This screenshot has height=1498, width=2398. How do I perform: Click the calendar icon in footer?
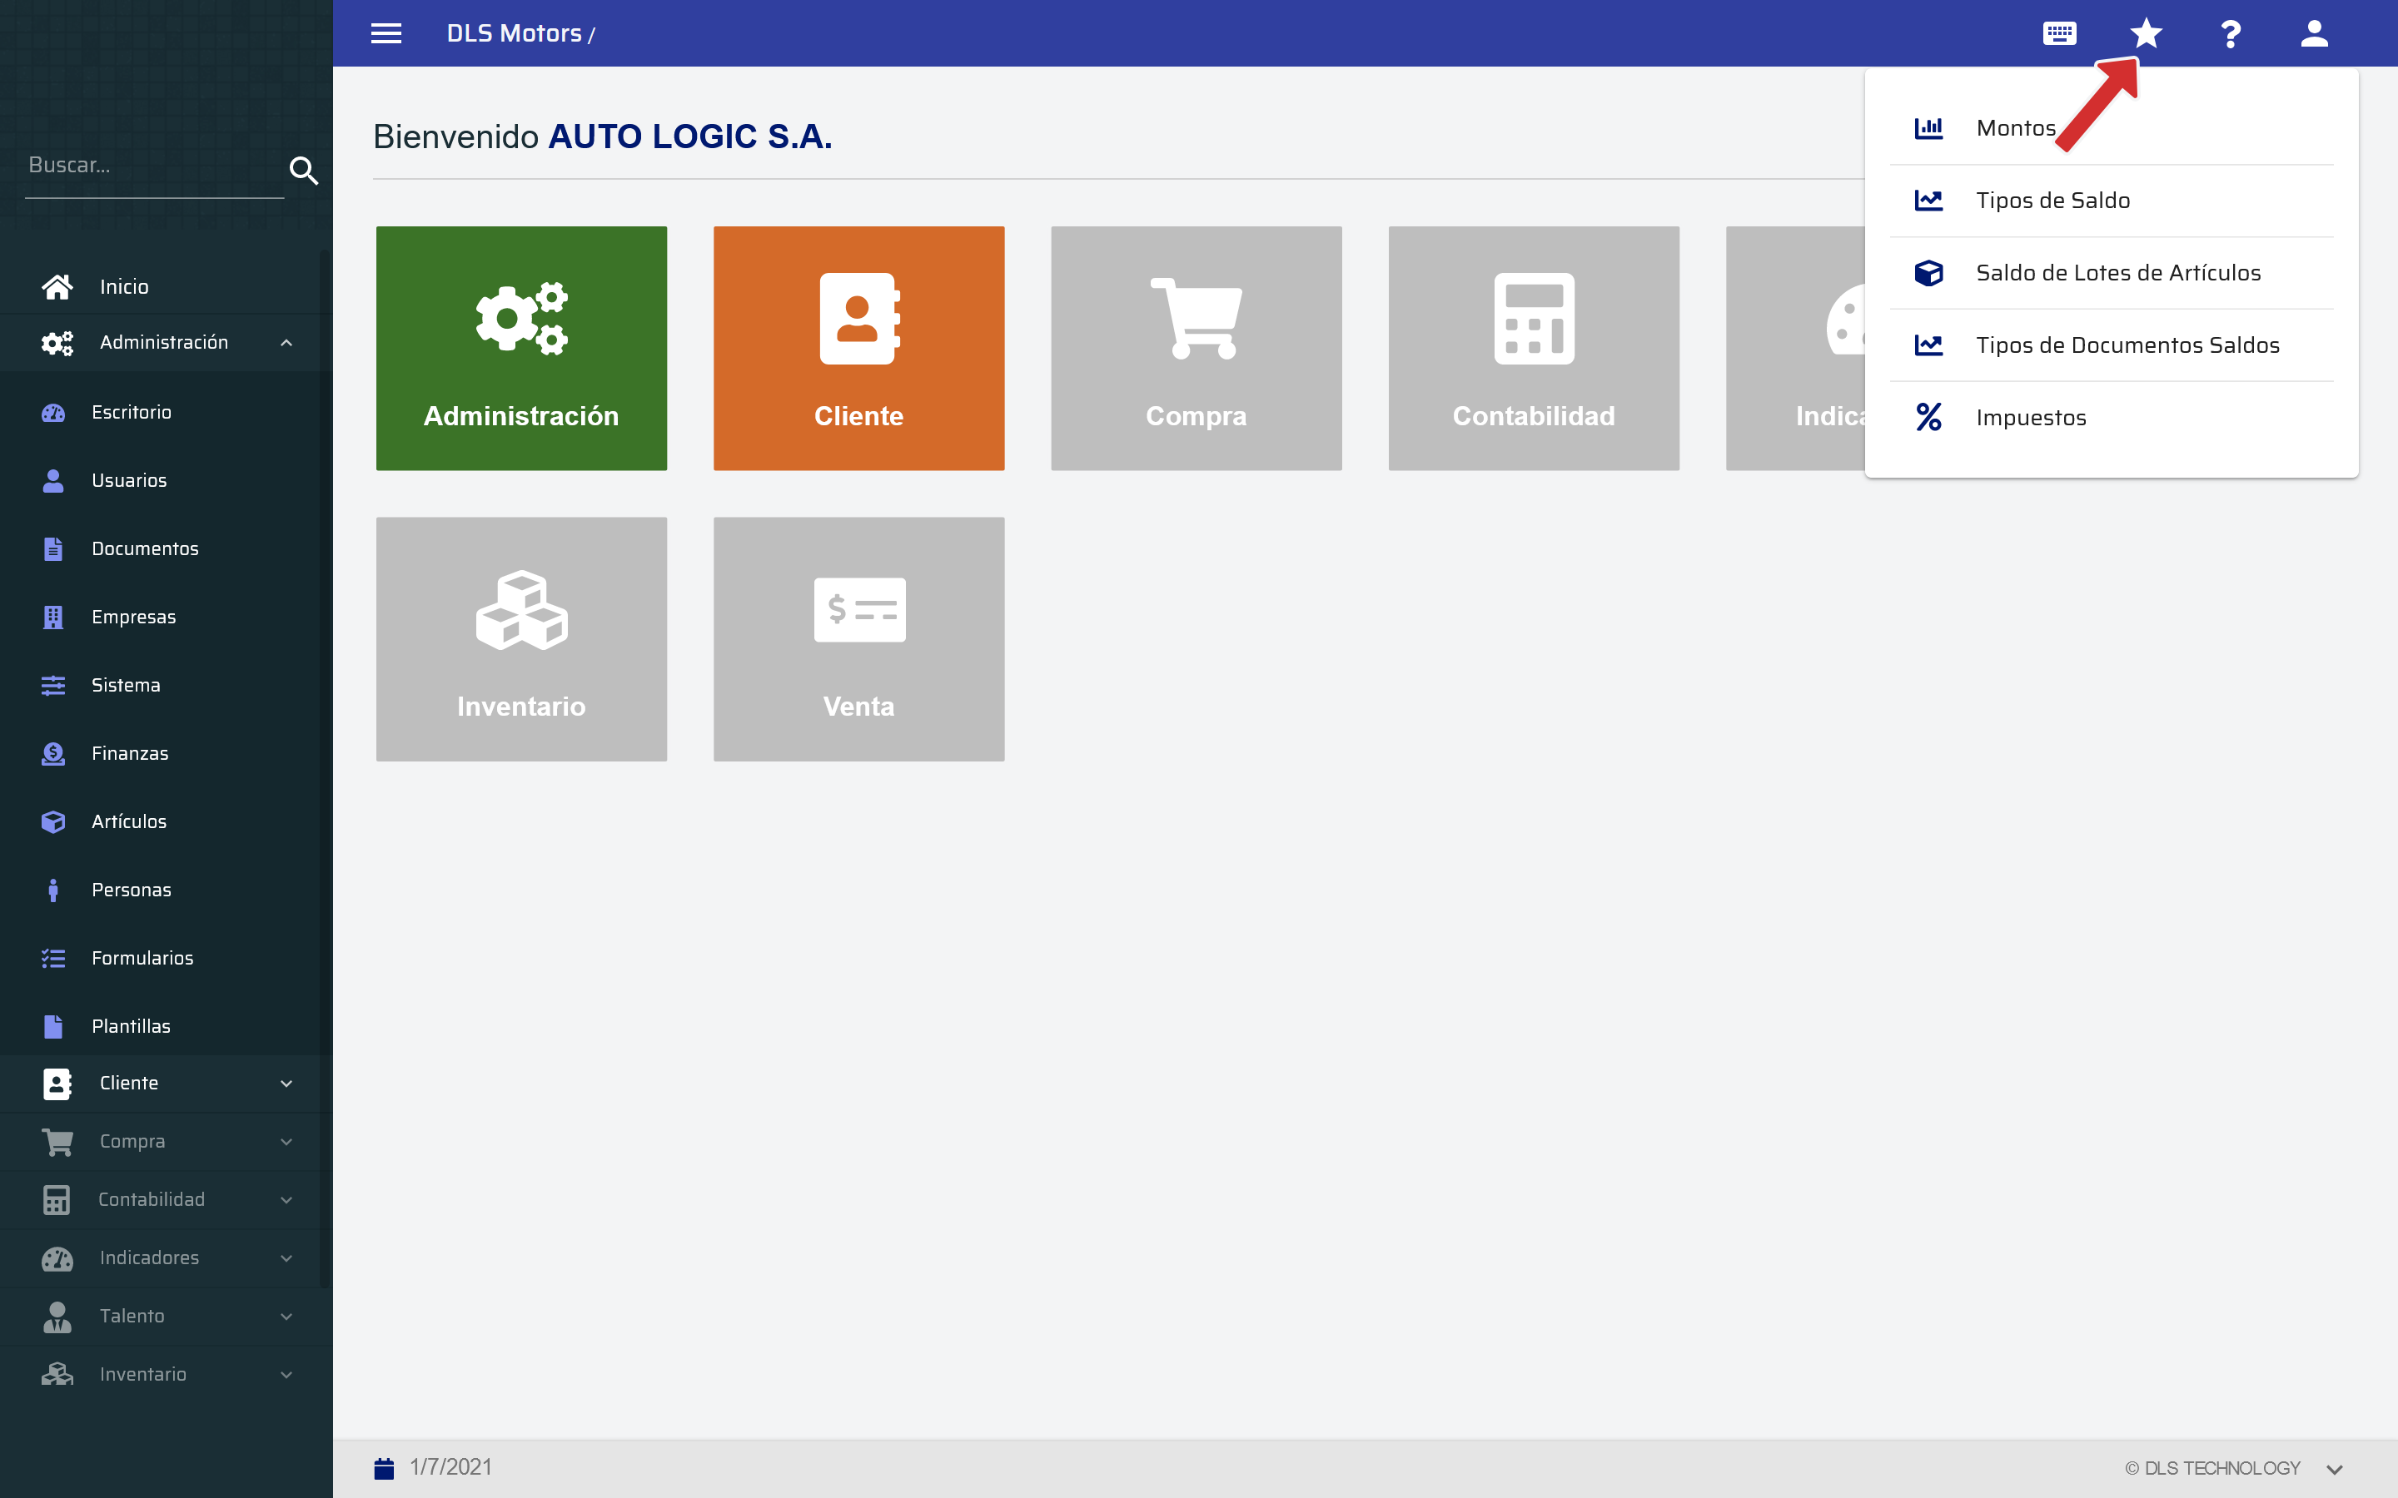pyautogui.click(x=385, y=1467)
